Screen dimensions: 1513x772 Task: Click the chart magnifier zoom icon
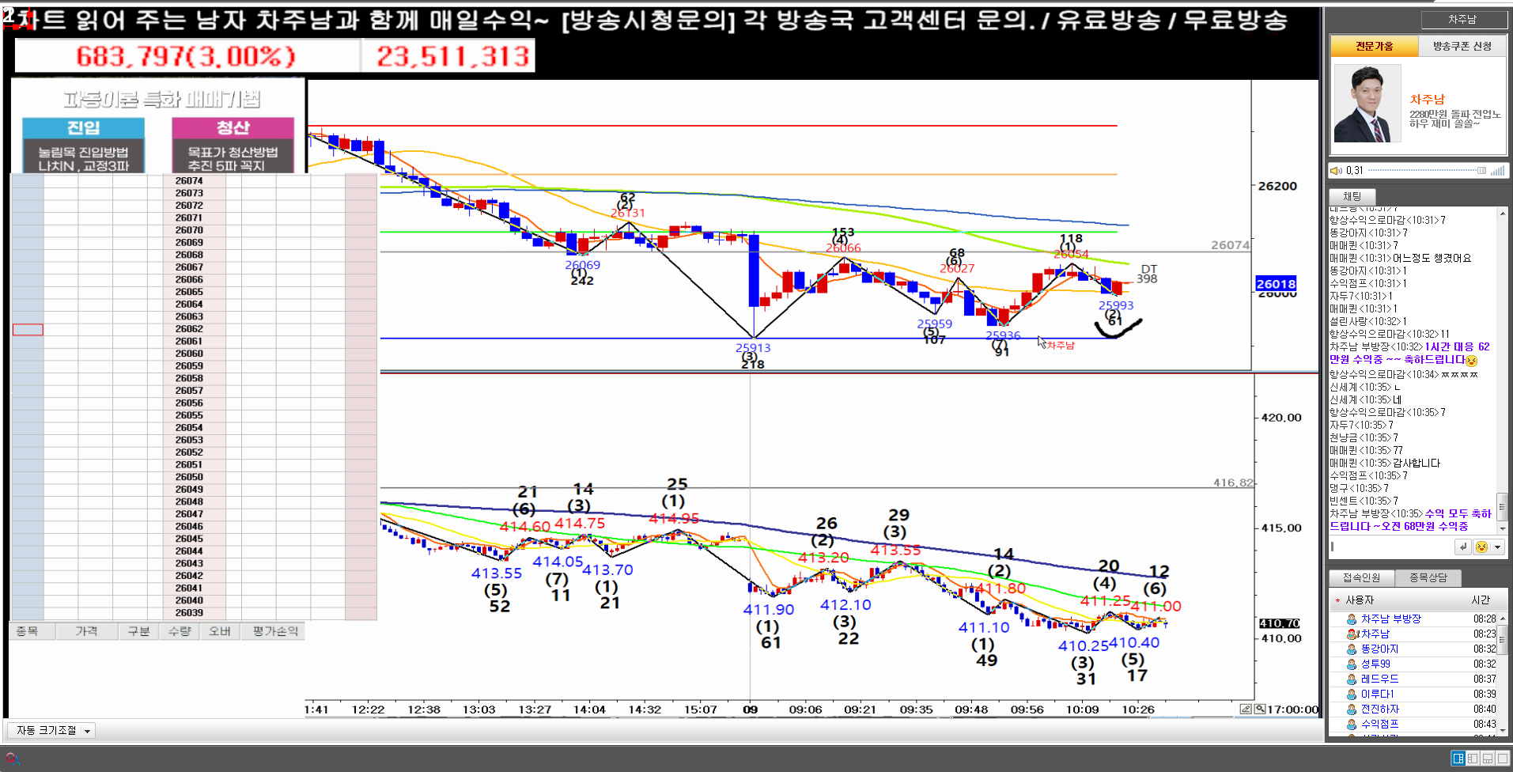1260,709
